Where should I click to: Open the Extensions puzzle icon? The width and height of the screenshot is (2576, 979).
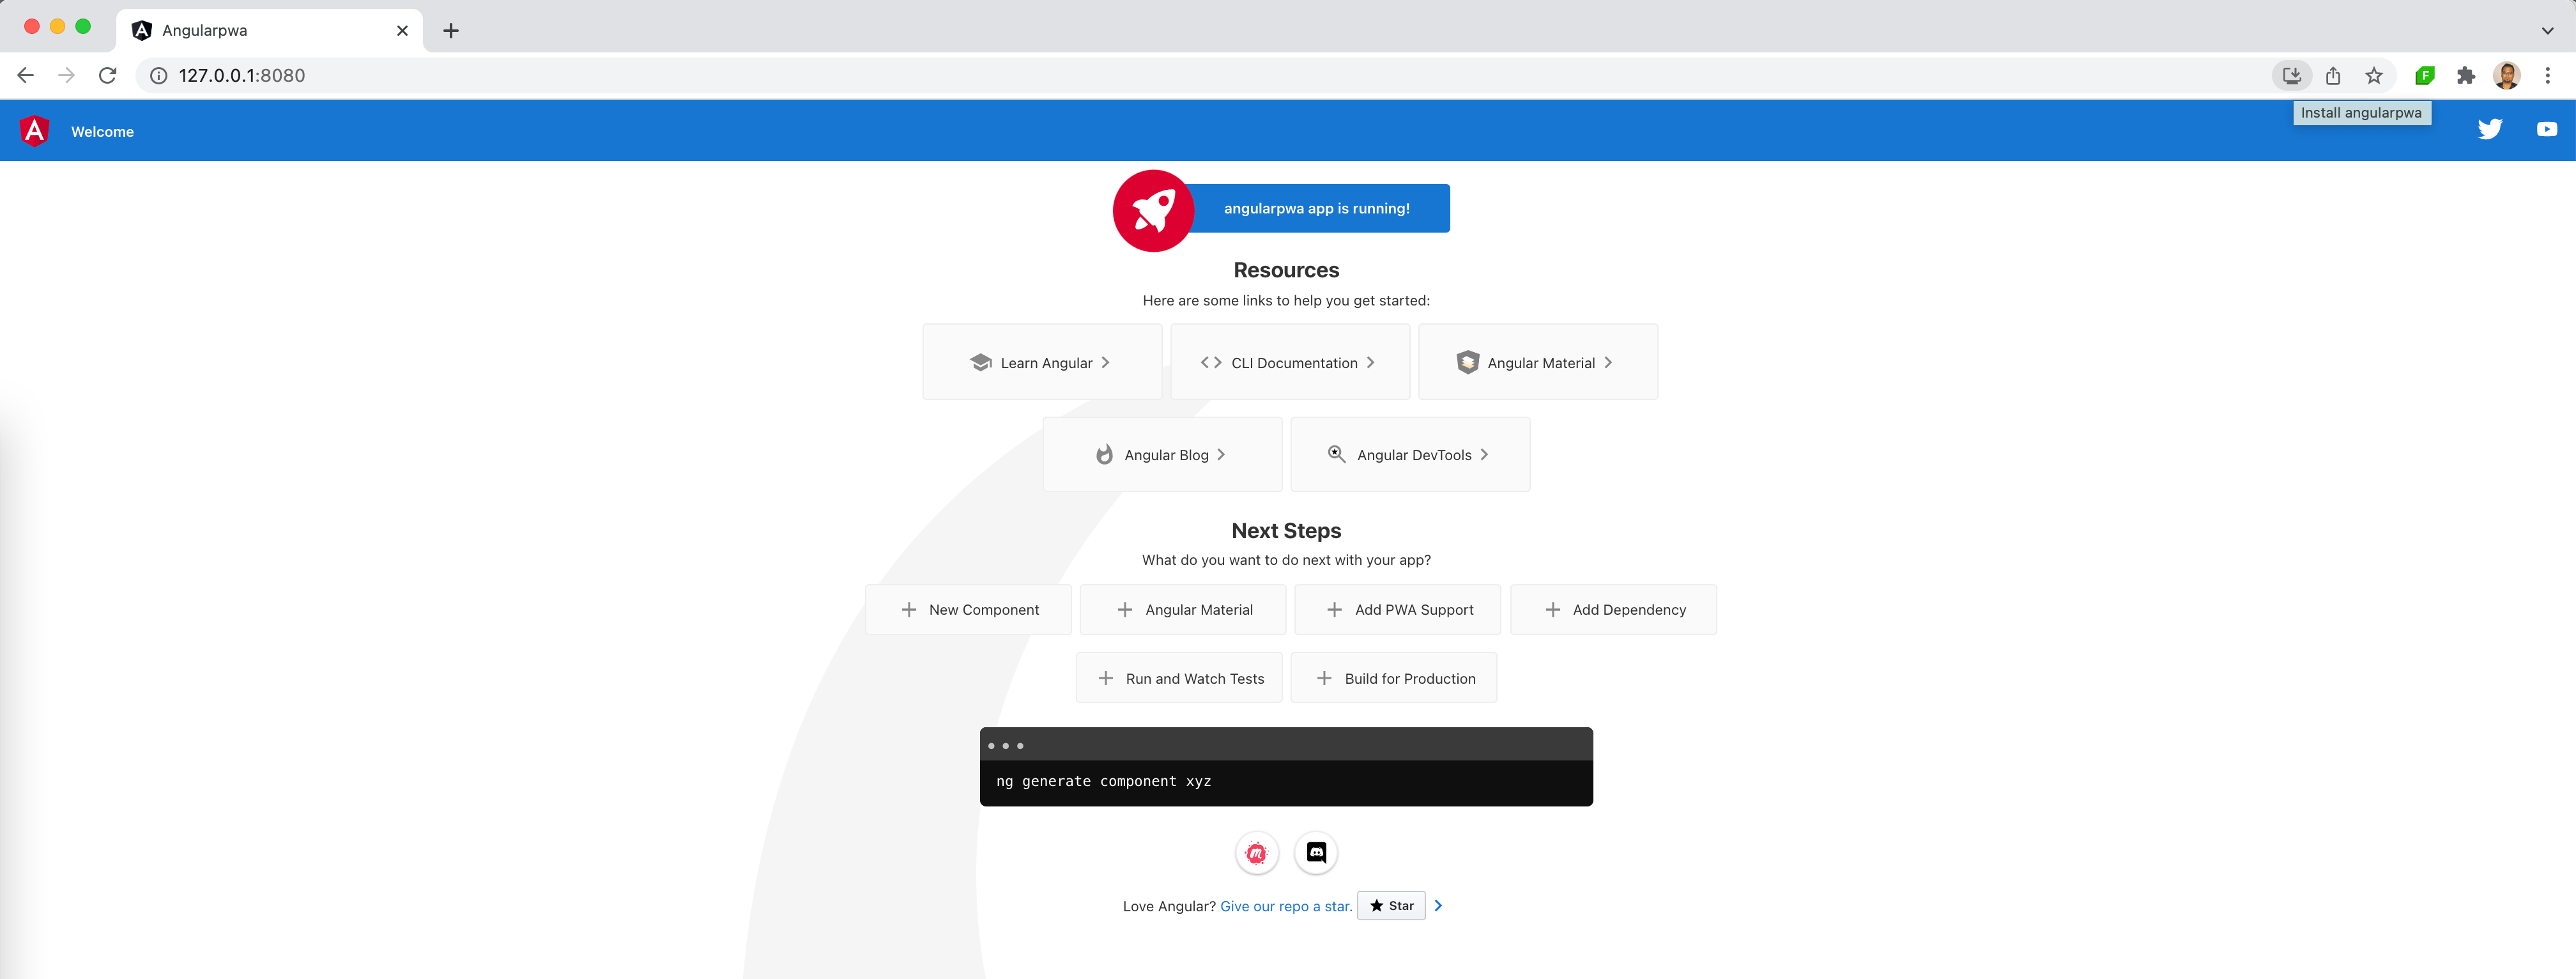click(x=2466, y=75)
